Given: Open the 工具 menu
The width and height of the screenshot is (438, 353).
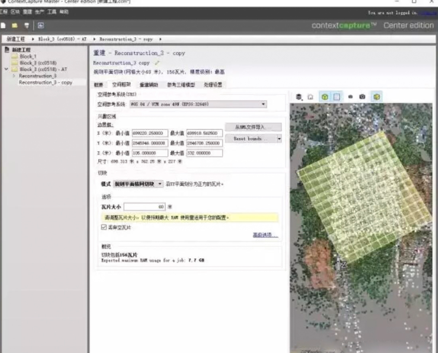Looking at the screenshot, I should tap(52, 12).
